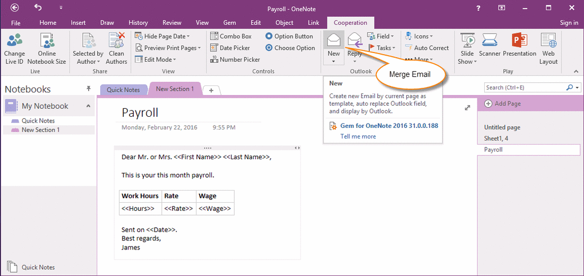Open Quick Access Toolbar customize dropdown
The height and width of the screenshot is (276, 584).
(61, 8)
